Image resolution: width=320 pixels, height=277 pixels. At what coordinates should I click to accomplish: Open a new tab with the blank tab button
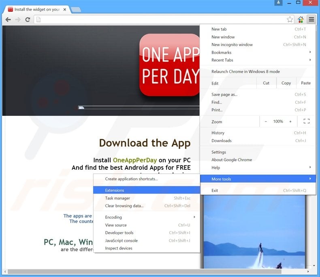pyautogui.click(x=76, y=9)
